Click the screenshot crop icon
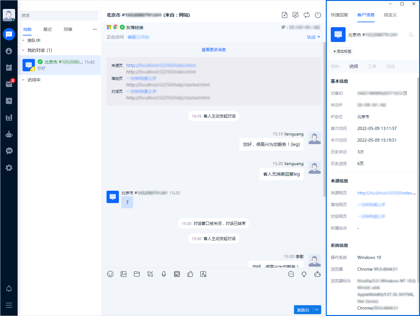This screenshot has height=316, width=420. click(x=150, y=274)
